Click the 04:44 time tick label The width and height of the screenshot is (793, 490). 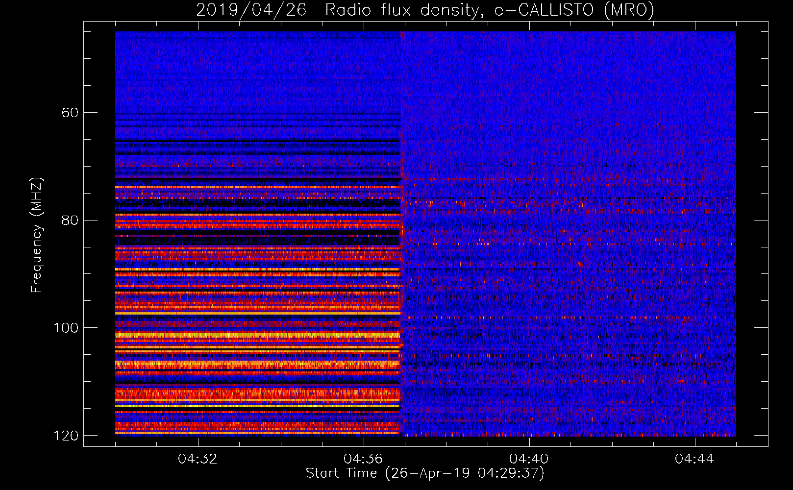pyautogui.click(x=694, y=459)
